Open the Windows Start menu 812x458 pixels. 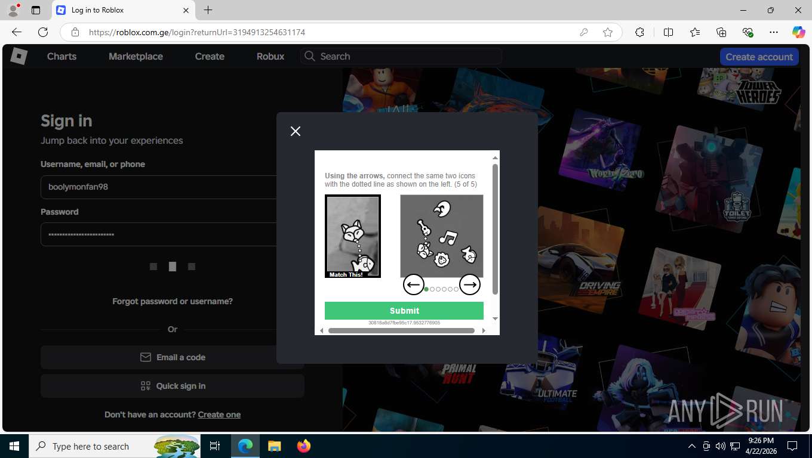coord(14,446)
